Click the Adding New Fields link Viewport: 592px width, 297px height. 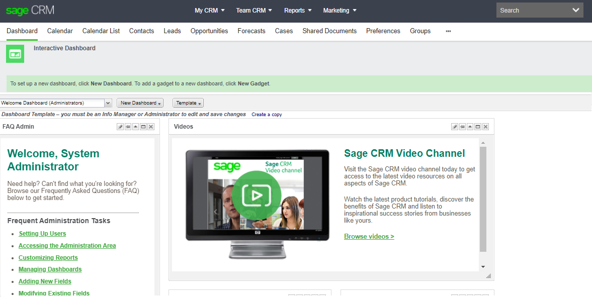tap(45, 281)
